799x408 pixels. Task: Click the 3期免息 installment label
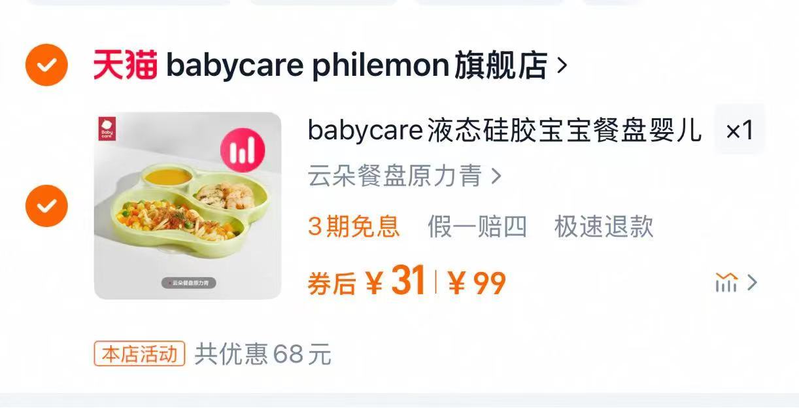[x=354, y=226]
